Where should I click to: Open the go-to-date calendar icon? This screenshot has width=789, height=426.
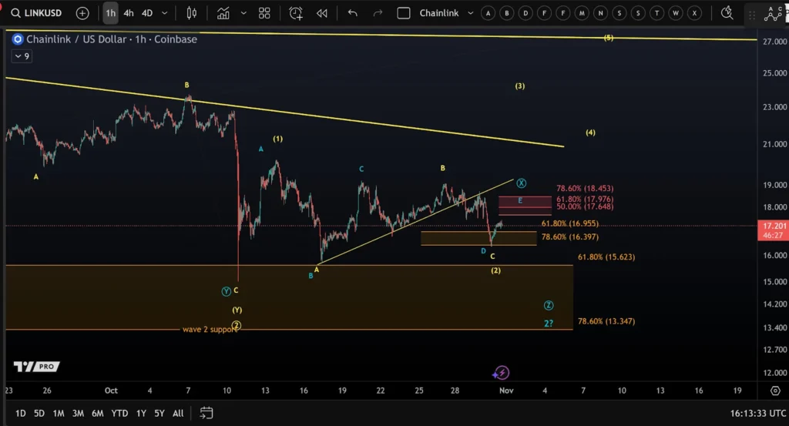(206, 413)
